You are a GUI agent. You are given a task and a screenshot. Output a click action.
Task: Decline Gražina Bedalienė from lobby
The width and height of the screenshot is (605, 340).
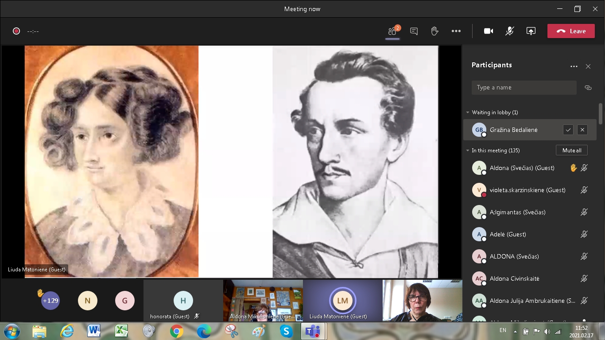tap(582, 130)
